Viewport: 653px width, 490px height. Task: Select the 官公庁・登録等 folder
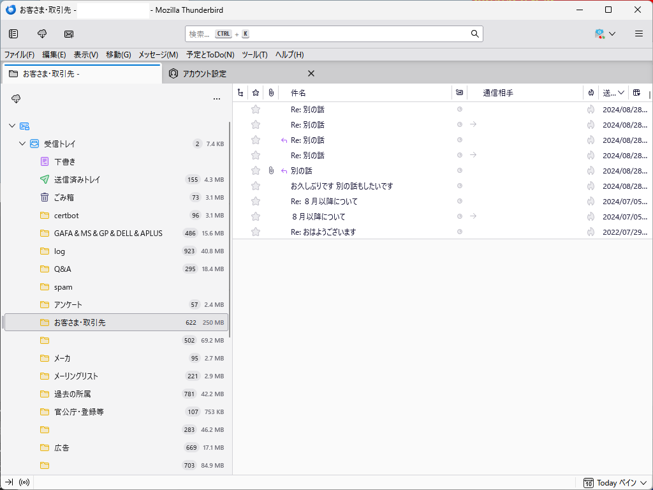[x=117, y=412]
